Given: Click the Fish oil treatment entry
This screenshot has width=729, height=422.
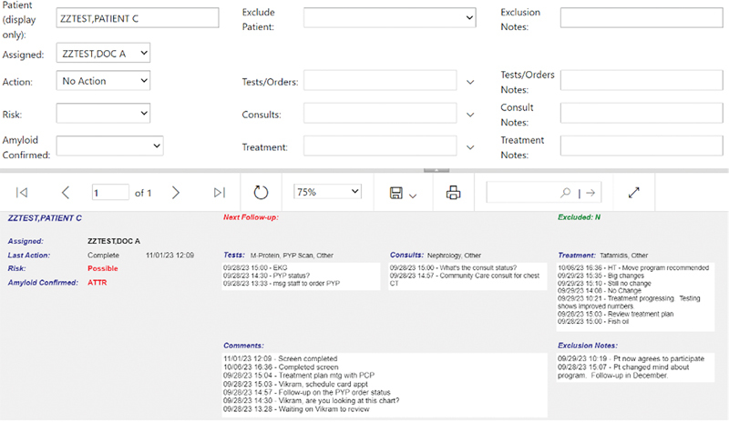Looking at the screenshot, I should (593, 321).
